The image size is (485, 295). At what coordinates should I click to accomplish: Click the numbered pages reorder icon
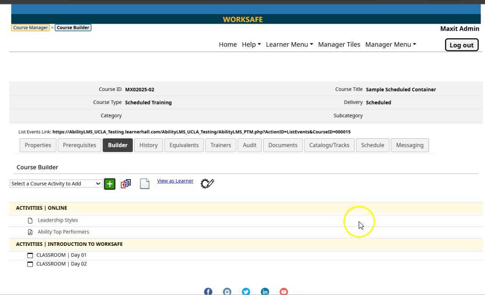point(126,184)
